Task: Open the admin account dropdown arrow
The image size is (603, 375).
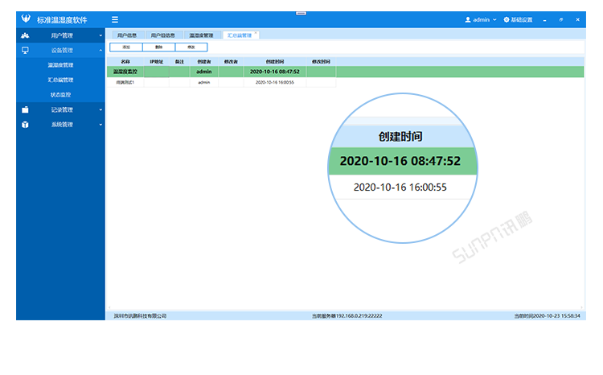Action: (494, 19)
